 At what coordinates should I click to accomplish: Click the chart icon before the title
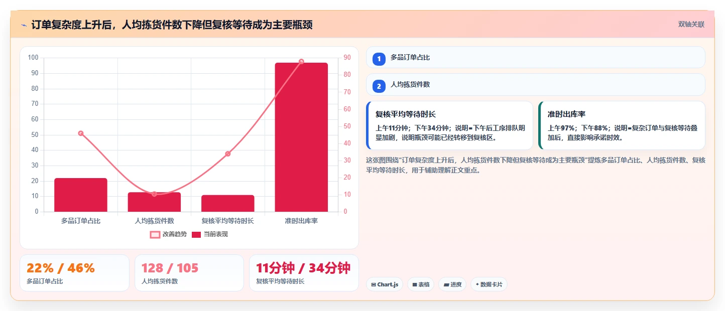click(x=24, y=25)
